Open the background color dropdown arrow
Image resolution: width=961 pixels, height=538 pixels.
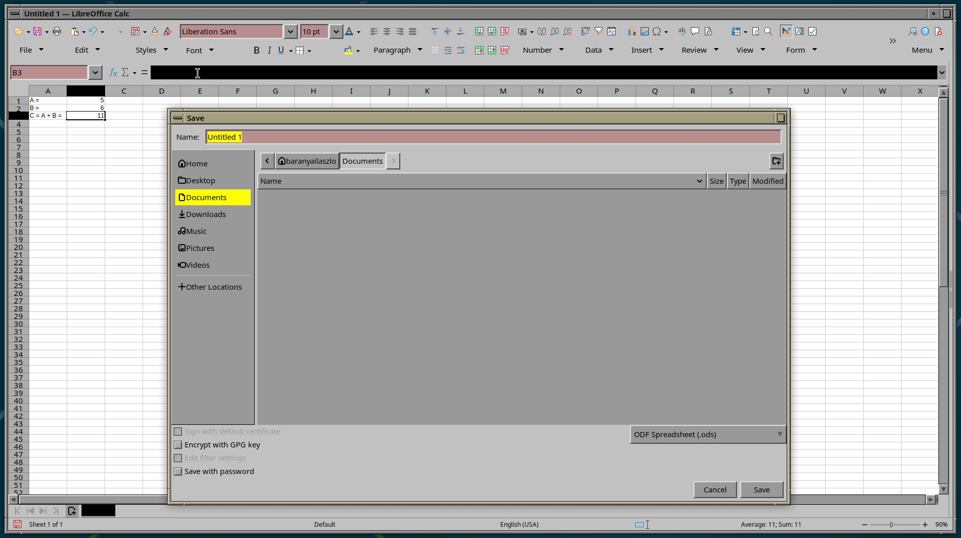(358, 51)
